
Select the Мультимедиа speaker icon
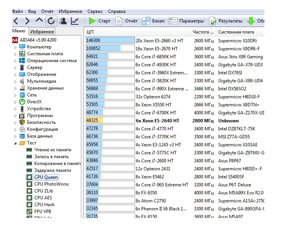coord(22,81)
